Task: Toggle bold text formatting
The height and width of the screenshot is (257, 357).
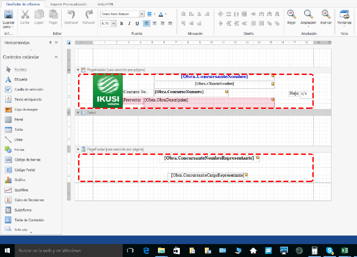Action: pos(121,24)
